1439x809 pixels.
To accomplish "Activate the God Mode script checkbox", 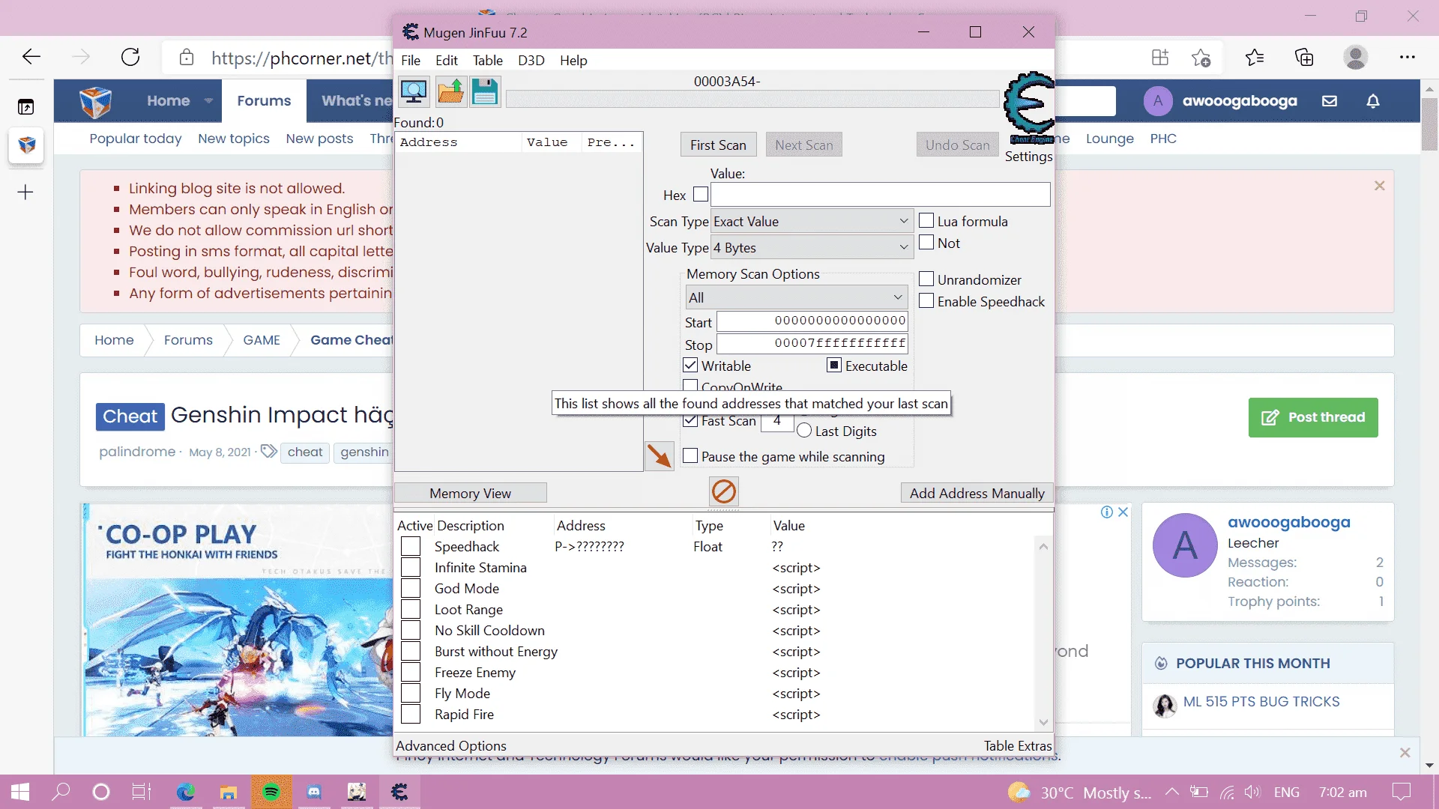I will pos(411,589).
